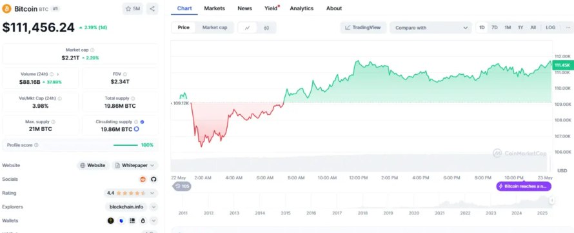The height and width of the screenshot is (233, 574).
Task: Click the Market cap info icon
Action: pyautogui.click(x=92, y=50)
